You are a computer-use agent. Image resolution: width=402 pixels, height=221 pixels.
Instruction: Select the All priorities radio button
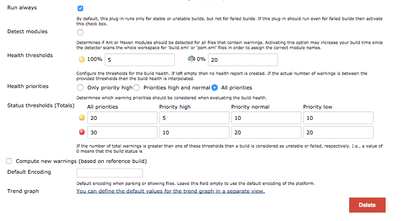(x=215, y=88)
